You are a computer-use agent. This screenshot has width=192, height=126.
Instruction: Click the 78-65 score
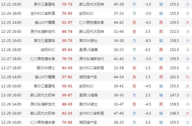click(67, 122)
